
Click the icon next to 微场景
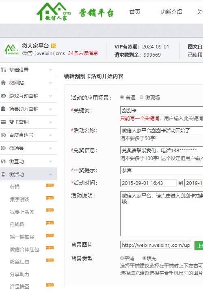[3, 148]
